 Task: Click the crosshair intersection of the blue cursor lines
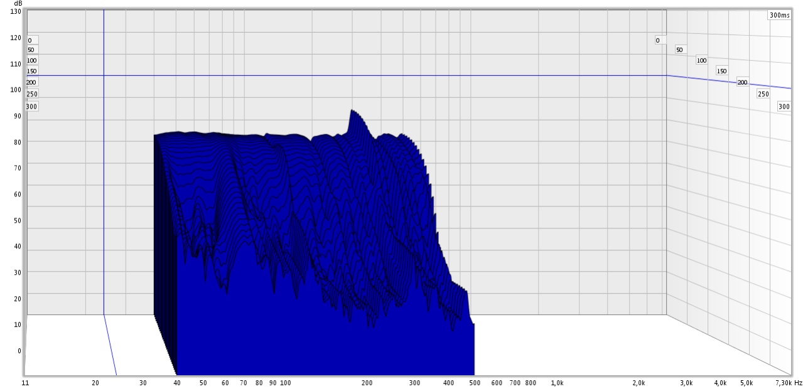point(104,76)
